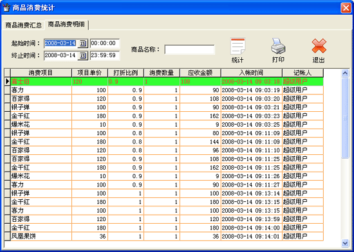Select the 凤凰果饼 row
Image resolution: width=354 pixels, height=252 pixels.
coord(167,236)
